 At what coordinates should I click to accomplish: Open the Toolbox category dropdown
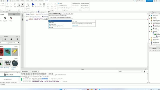tap(4, 43)
